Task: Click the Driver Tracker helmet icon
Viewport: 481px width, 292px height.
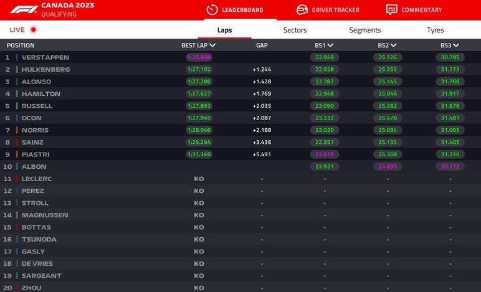Action: click(302, 10)
